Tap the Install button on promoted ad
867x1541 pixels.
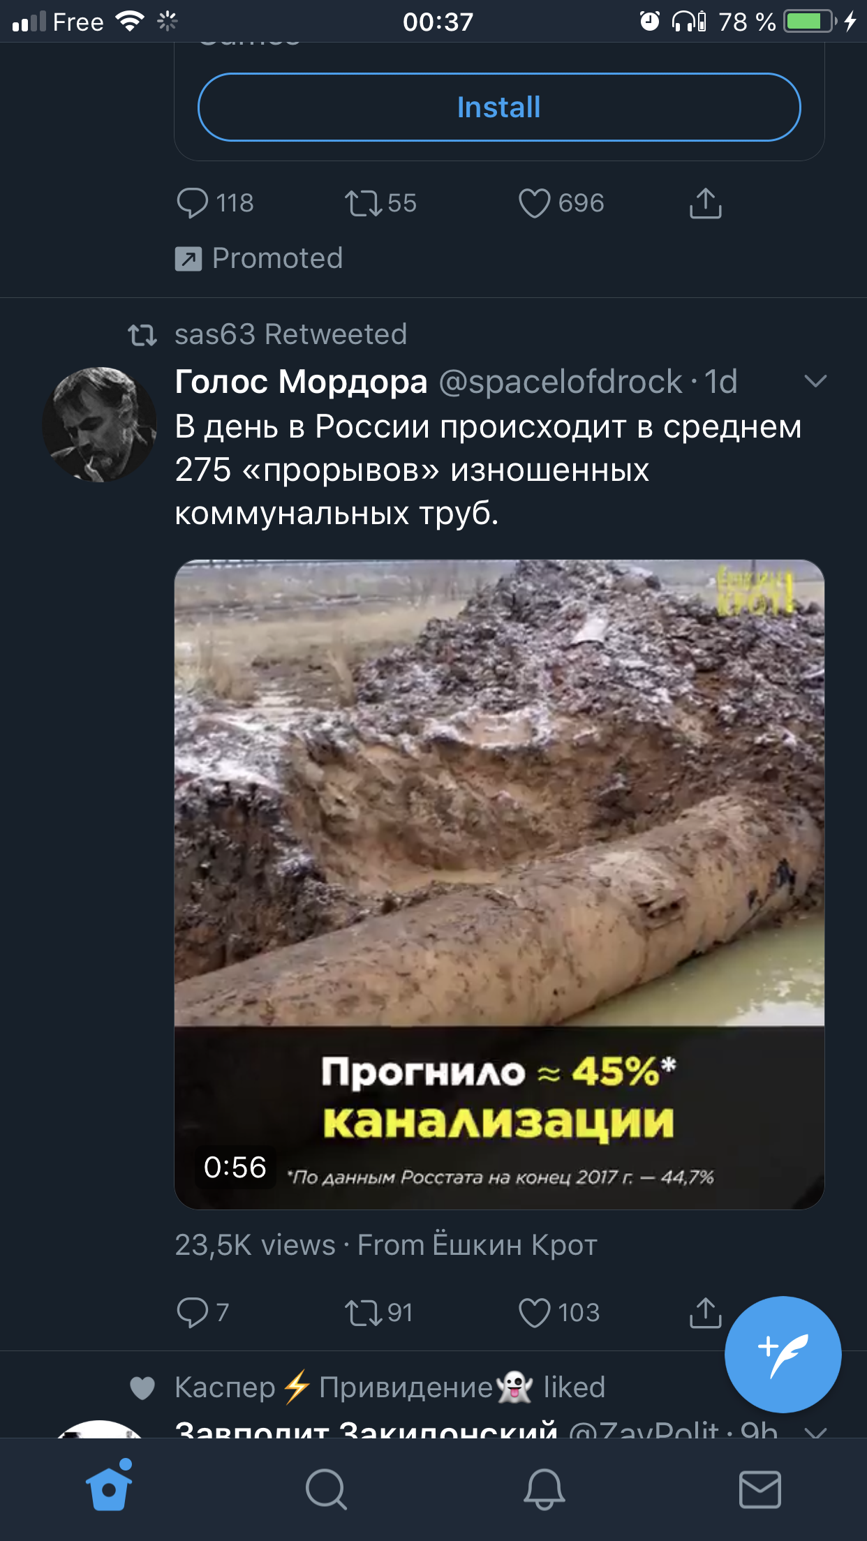pyautogui.click(x=499, y=107)
